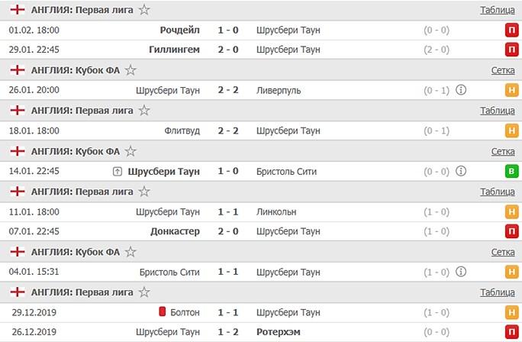Screen dimensions: 522x342
Task: Open the Донкастер 2 - 0 match row
Action: [229, 231]
